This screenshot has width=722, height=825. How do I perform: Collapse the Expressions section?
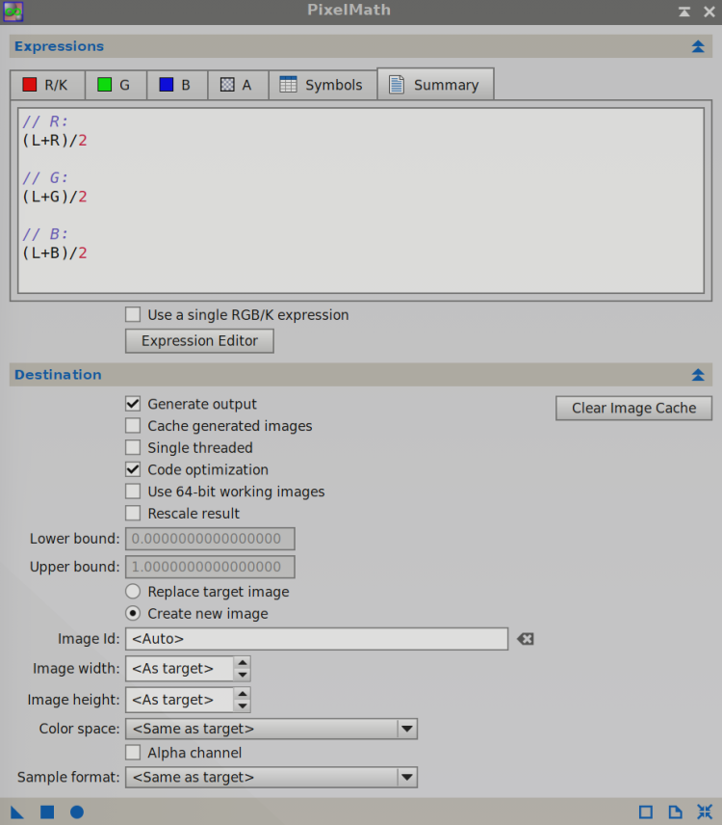pos(698,46)
